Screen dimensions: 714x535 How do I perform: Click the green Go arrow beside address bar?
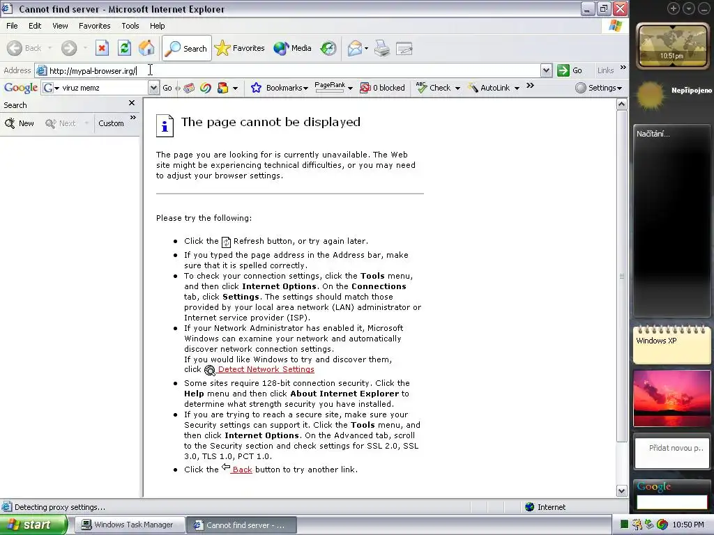pos(563,70)
